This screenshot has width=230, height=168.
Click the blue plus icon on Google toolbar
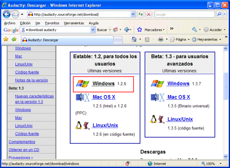(127, 30)
